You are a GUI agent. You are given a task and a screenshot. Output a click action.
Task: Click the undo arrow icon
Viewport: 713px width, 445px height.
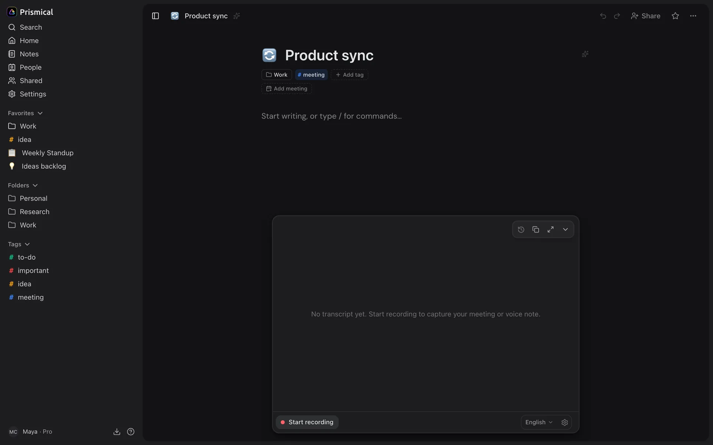click(603, 16)
